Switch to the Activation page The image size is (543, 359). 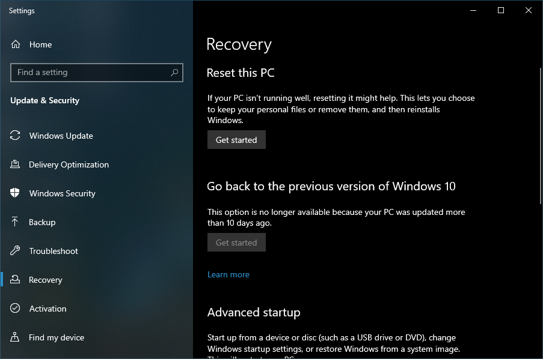[48, 309]
